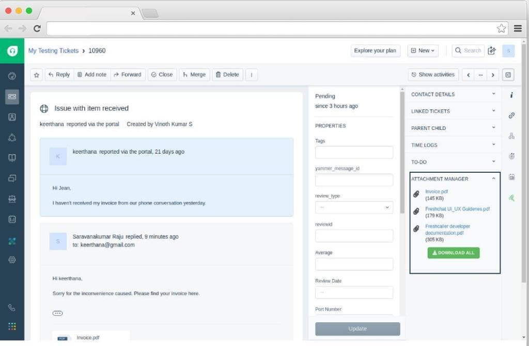This screenshot has height=346, width=529.
Task: Open the New dropdown menu
Action: tap(423, 51)
